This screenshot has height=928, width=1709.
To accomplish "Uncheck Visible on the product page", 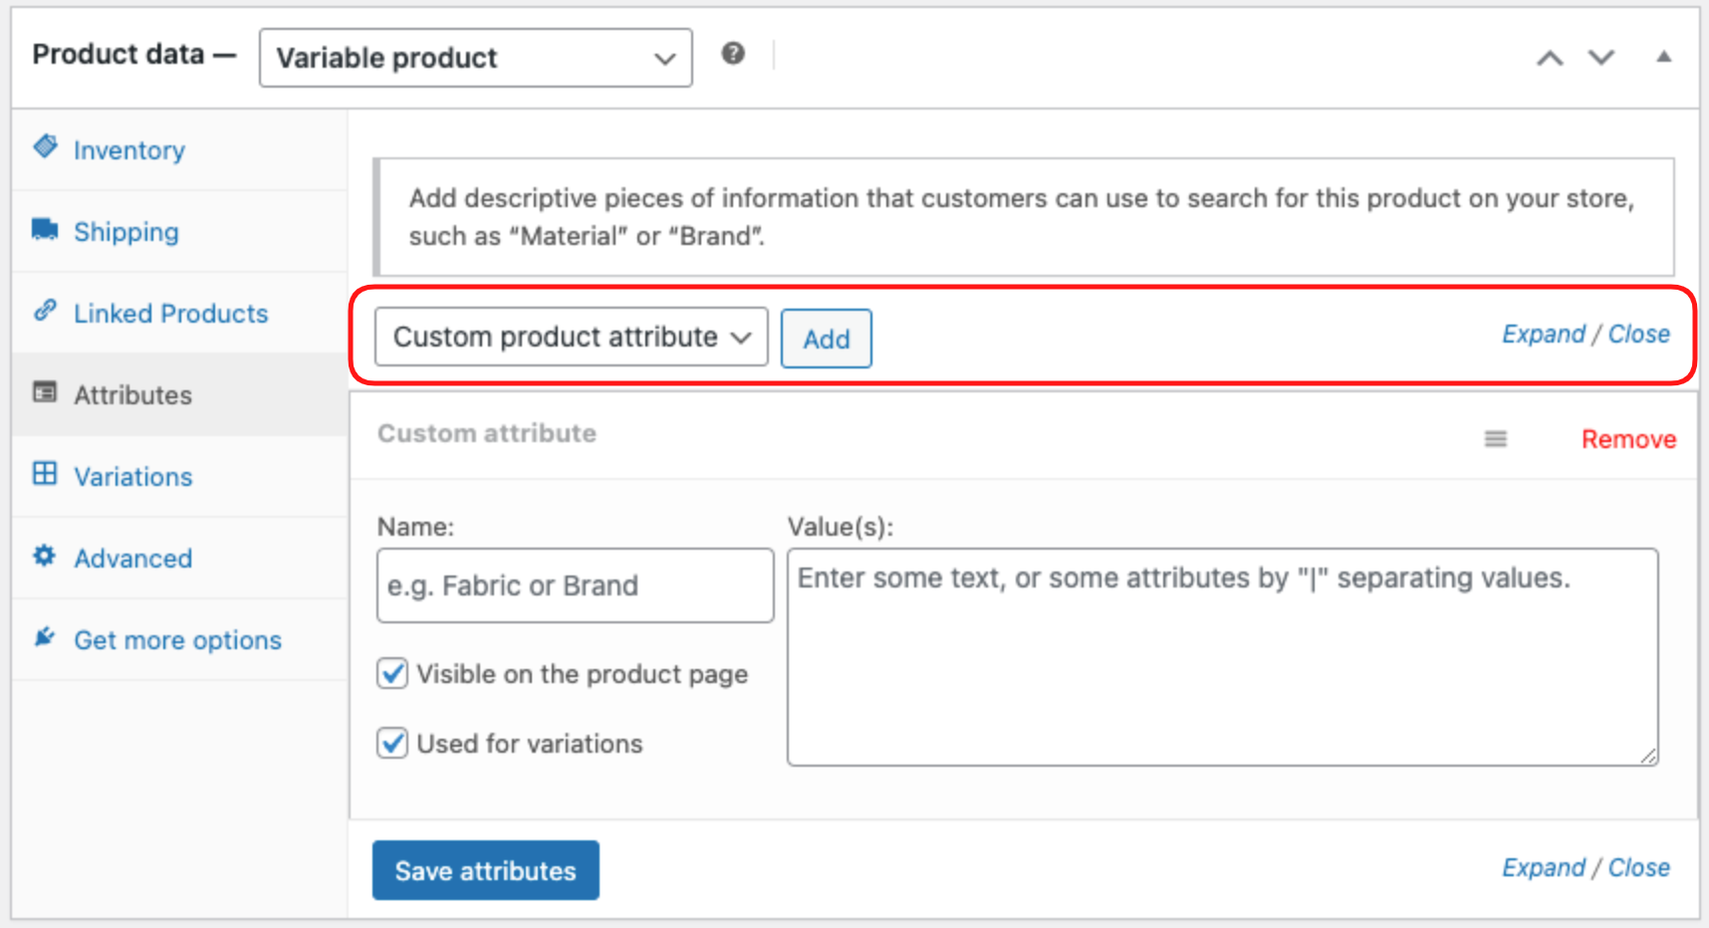I will 391,673.
